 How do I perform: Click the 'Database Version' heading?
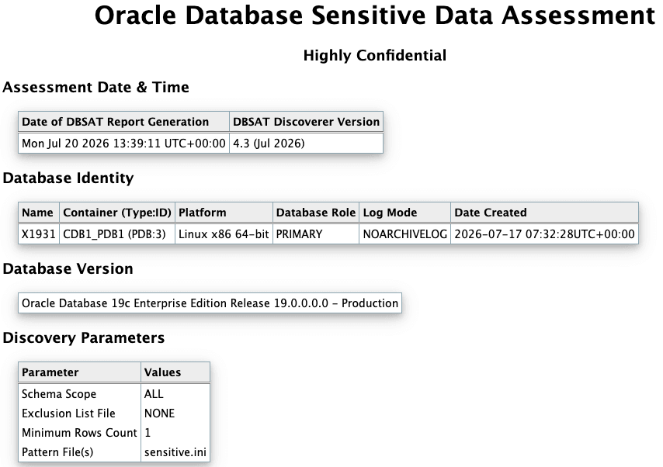[x=68, y=268]
